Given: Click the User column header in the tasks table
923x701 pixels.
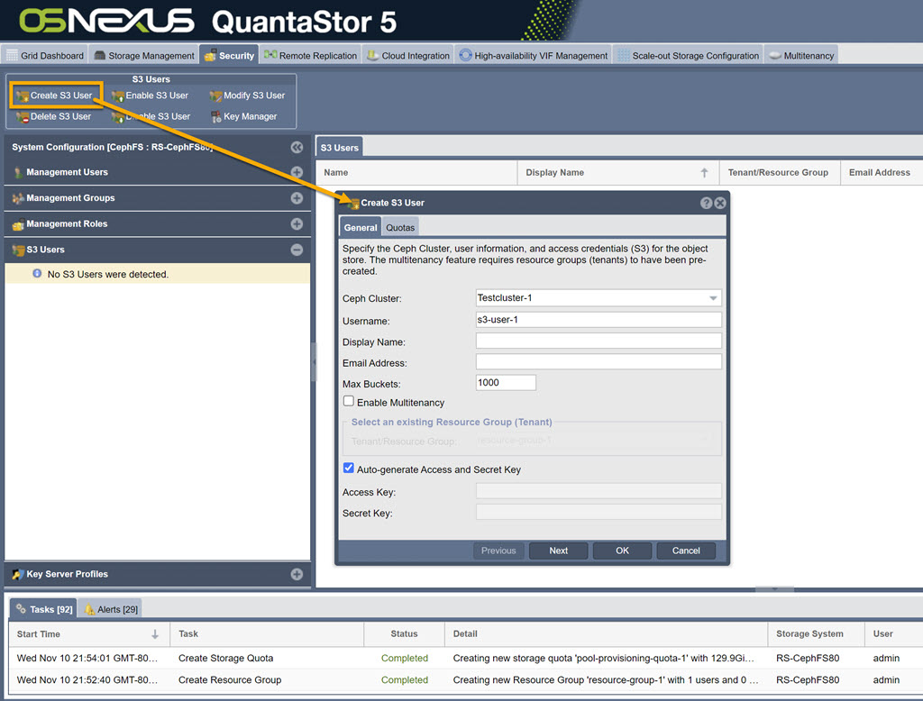Looking at the screenshot, I should coord(893,634).
